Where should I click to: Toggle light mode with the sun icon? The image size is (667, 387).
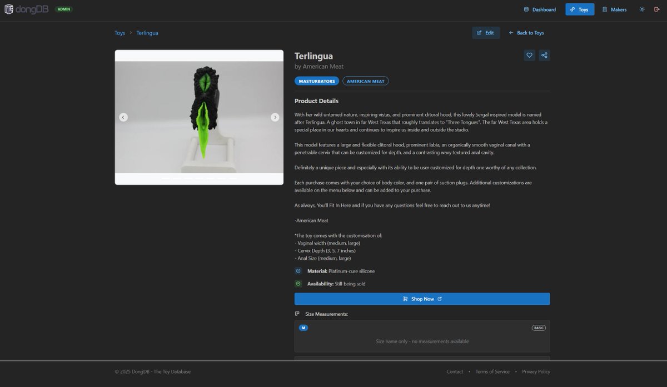(641, 9)
